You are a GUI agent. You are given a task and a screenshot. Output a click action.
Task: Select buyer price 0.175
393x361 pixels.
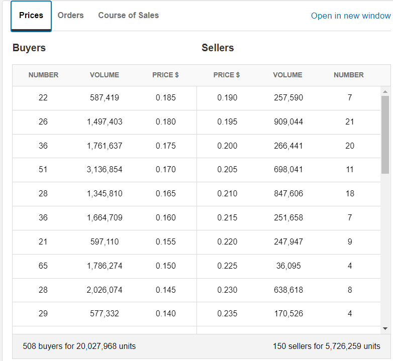click(x=166, y=146)
